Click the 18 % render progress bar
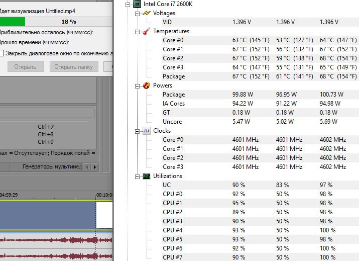Screen dimensions: 359x261 [56, 22]
